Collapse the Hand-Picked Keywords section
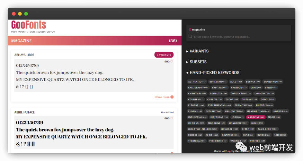Image resolution: width=303 pixels, height=161 pixels. click(213, 73)
